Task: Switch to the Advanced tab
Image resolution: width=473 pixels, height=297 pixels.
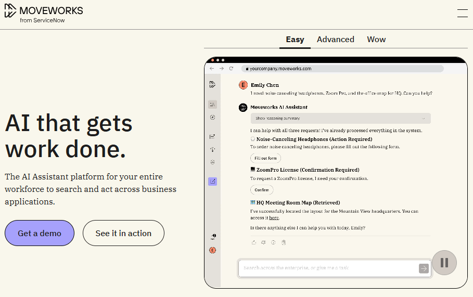Action: 336,40
